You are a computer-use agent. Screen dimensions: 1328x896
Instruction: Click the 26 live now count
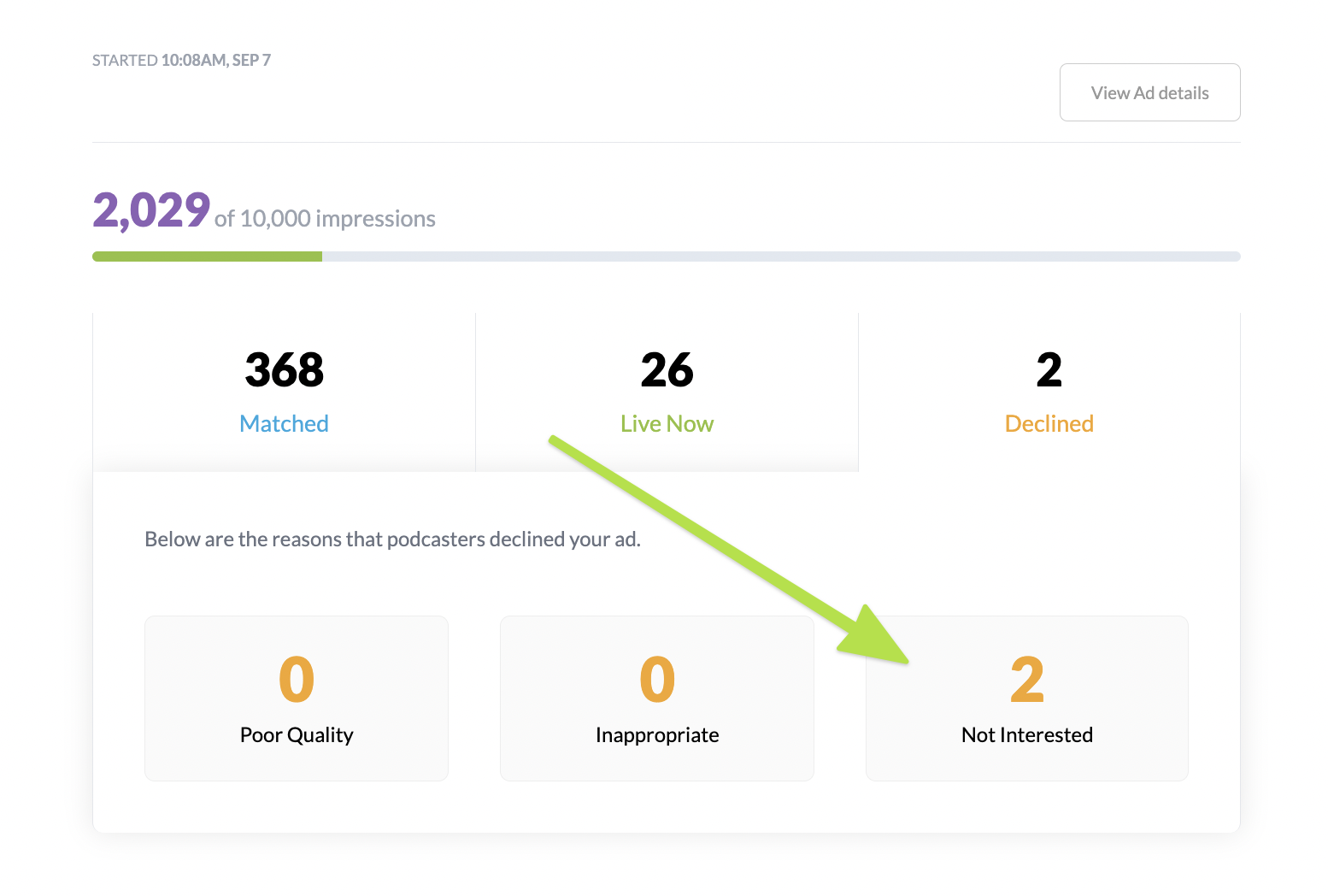[667, 370]
